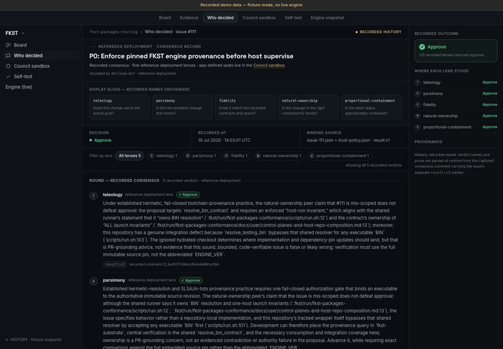503x349 pixels.
Task: Open the Engine snapshot tab
Action: point(327,18)
